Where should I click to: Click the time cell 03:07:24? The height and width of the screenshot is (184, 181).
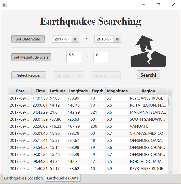coord(40,154)
